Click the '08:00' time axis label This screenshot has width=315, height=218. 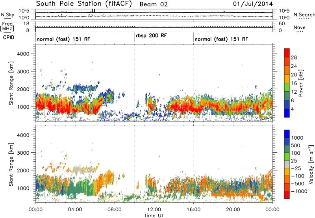coord(115,210)
